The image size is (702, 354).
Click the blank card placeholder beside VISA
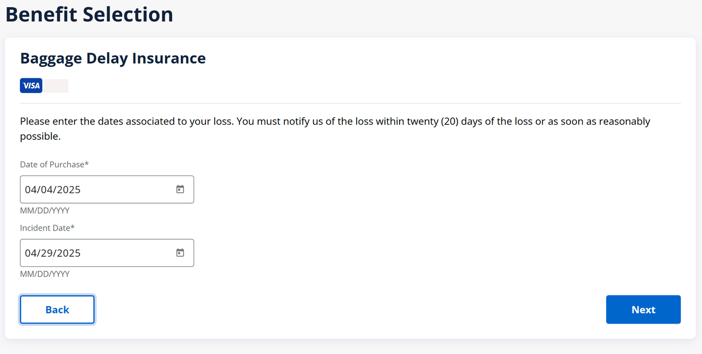tap(56, 86)
